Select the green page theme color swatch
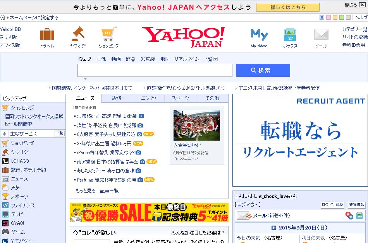The width and height of the screenshot is (368, 243). [x=342, y=17]
